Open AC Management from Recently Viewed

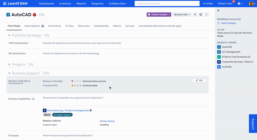coord(231,52)
